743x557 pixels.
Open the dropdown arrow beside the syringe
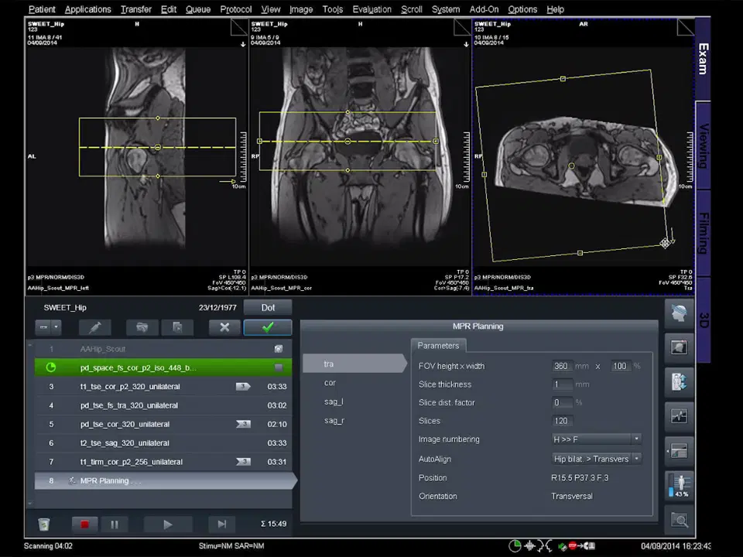pyautogui.click(x=56, y=327)
